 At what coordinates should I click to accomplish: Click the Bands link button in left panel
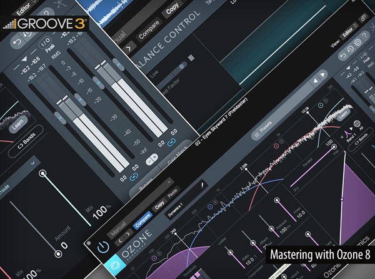tap(26, 141)
